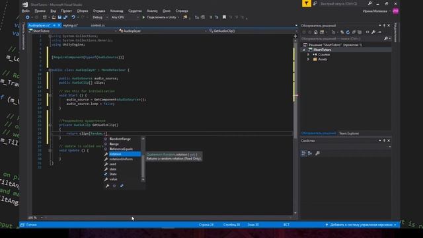Open the Отладка menu

[99, 11]
